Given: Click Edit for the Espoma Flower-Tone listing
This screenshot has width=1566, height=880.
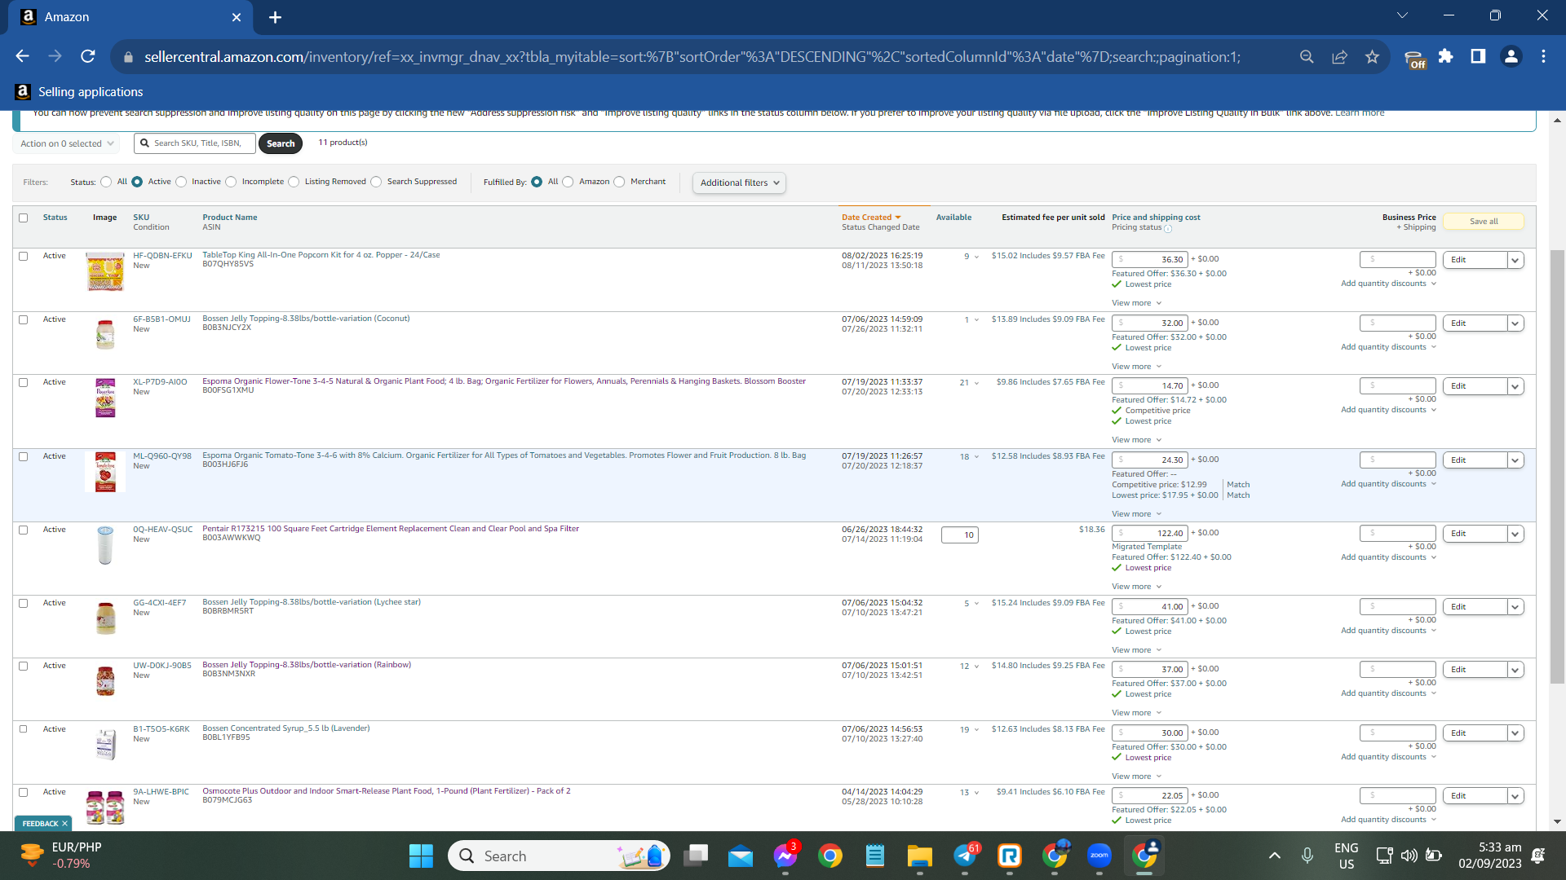Looking at the screenshot, I should pos(1475,386).
